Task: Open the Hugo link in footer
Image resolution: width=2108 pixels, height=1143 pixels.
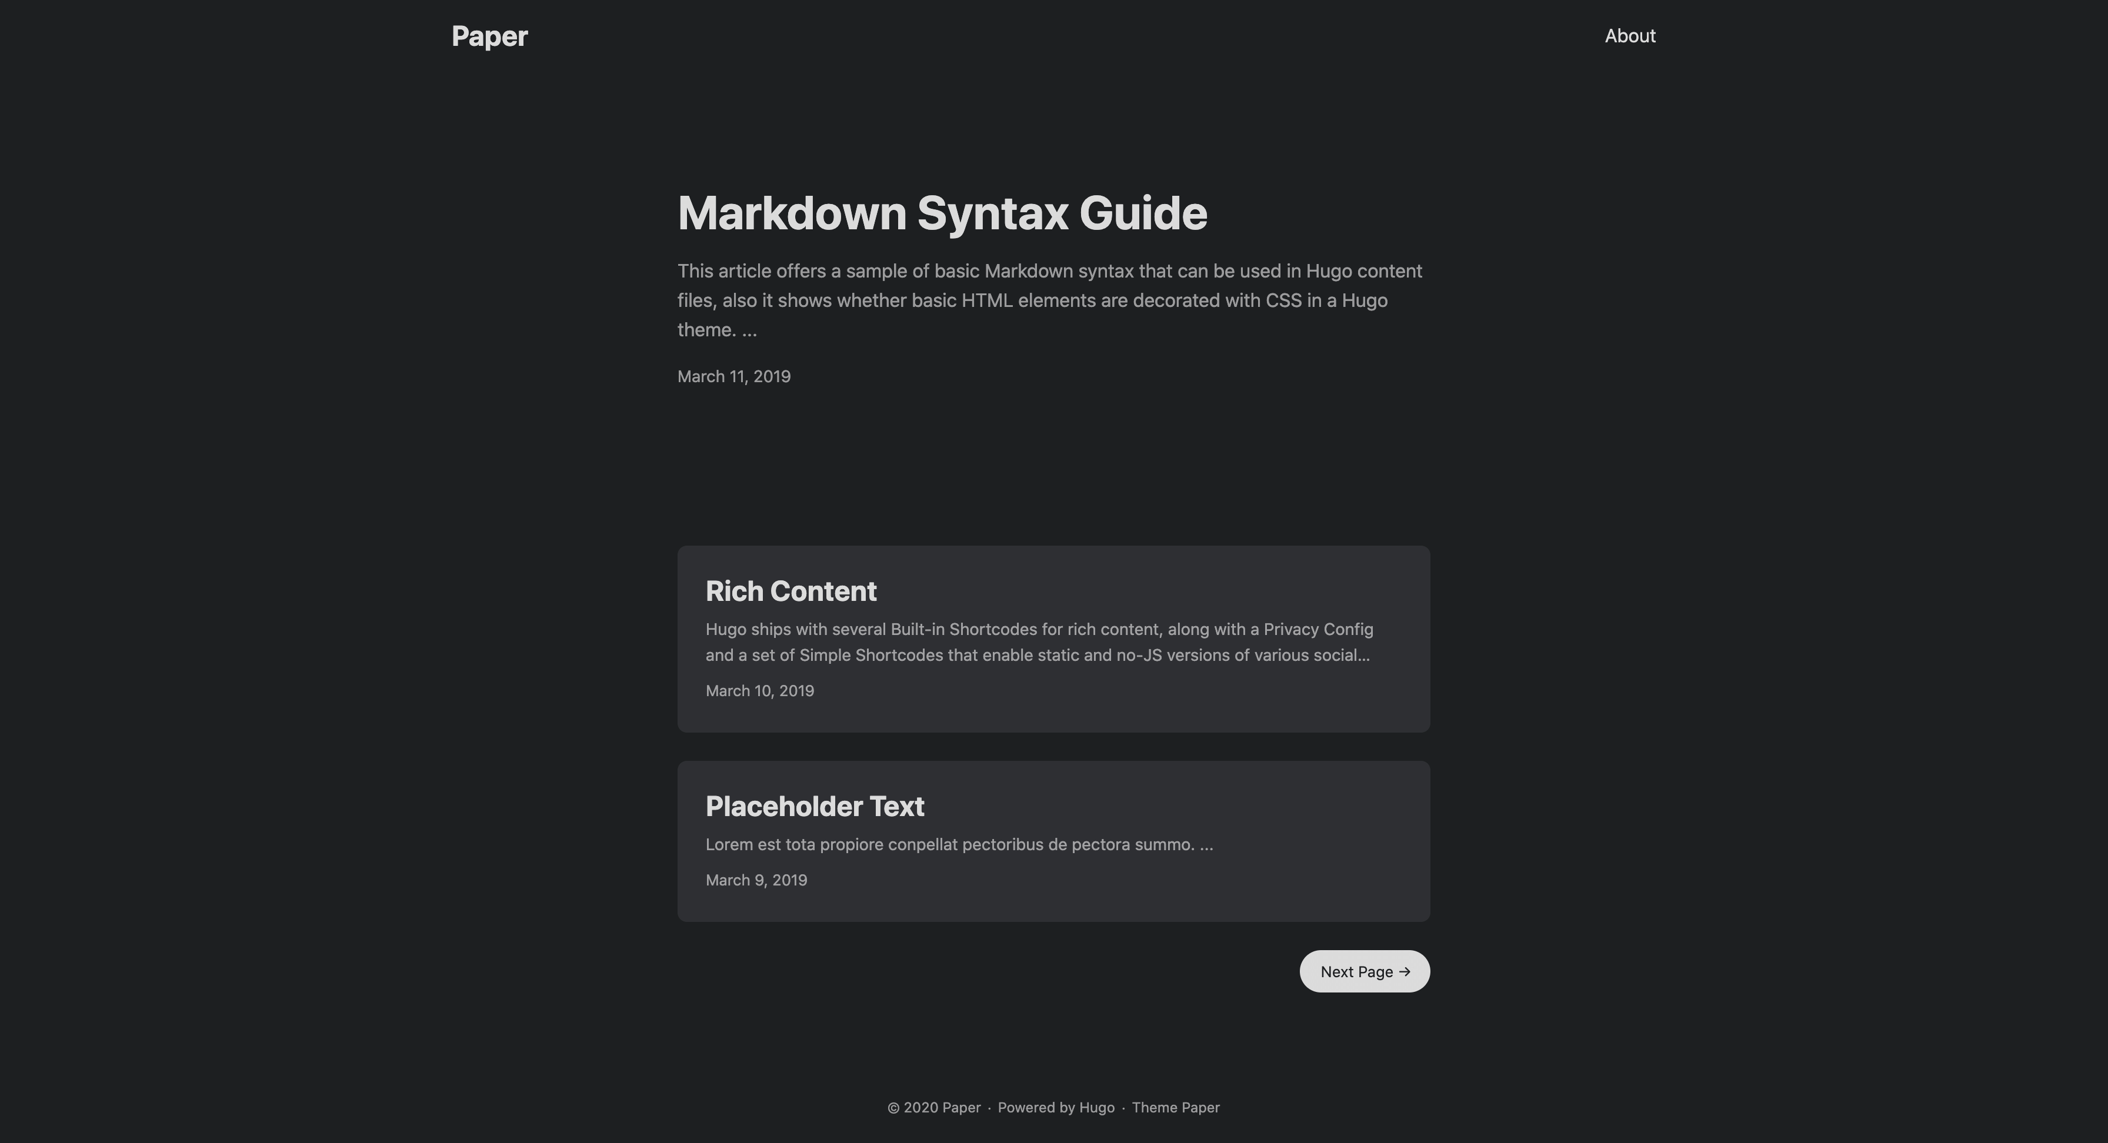Action: [x=1096, y=1108]
